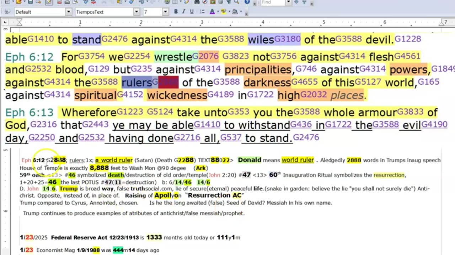Click the highlighted number '8,888'
This screenshot has height=255, width=455.
point(99,168)
